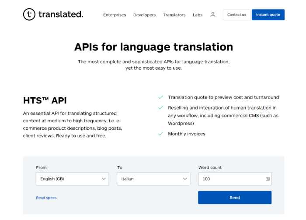Image resolution: width=306 pixels, height=220 pixels.
Task: Click the Send button
Action: click(235, 198)
